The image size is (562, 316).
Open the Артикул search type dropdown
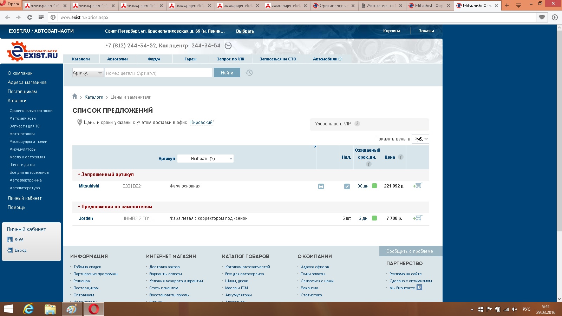pos(88,73)
